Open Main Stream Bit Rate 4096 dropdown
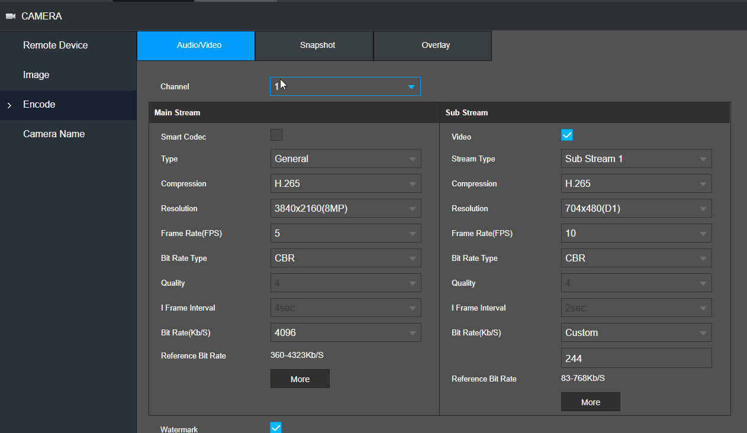The image size is (747, 433). [x=346, y=332]
